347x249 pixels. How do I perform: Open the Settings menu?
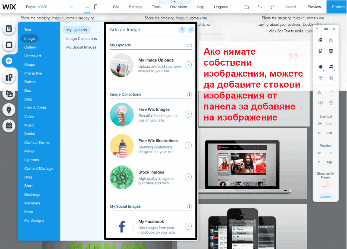coord(136,7)
